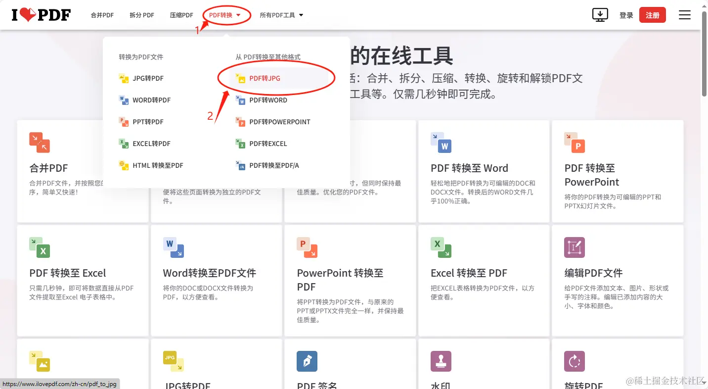This screenshot has height=389, width=708.
Task: Click the PDF转换至PDF/A icon in the dropdown
Action: [x=240, y=165]
